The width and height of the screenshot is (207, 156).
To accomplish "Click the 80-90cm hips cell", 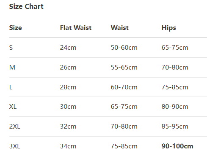I will [175, 107].
